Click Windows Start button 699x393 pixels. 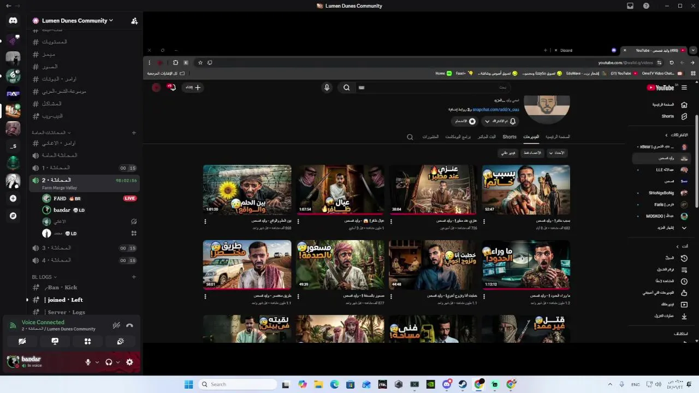tap(188, 384)
